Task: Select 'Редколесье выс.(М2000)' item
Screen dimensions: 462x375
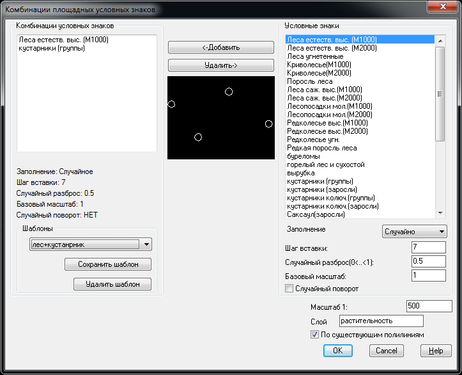Action: (360, 131)
